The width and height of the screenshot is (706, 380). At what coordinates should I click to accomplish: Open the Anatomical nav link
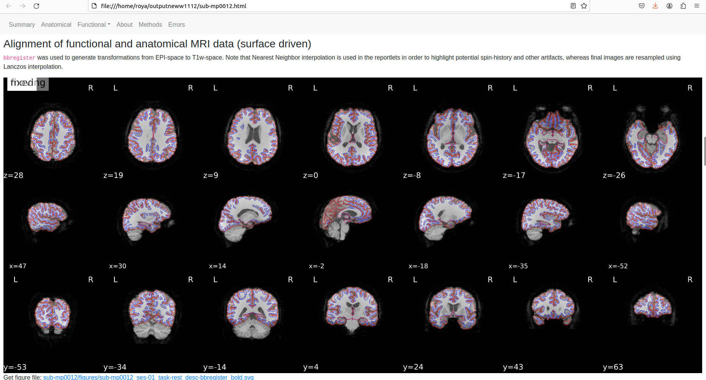56,24
